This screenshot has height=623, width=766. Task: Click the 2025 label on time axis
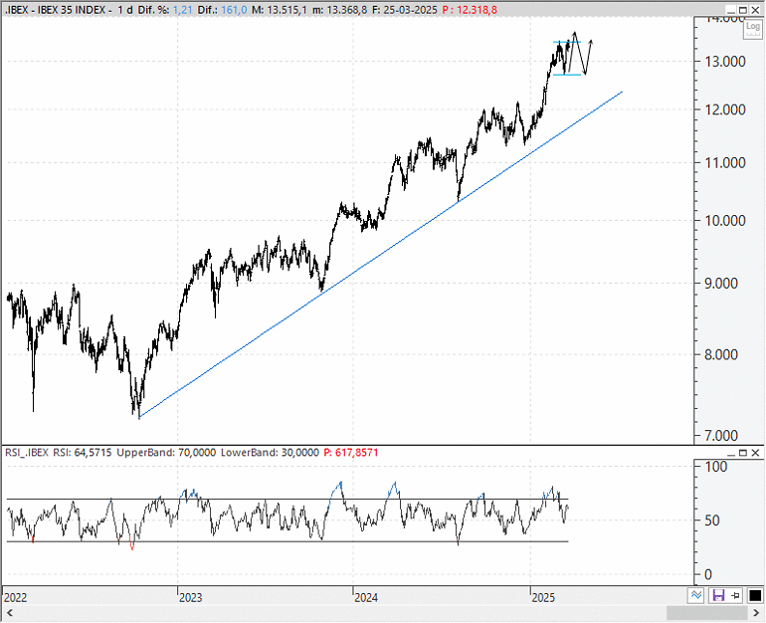coord(544,597)
